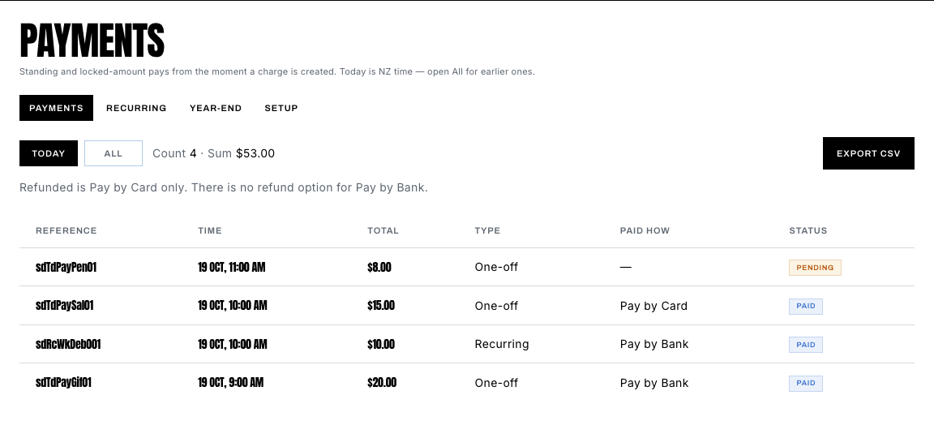The width and height of the screenshot is (934, 421).
Task: Click the Type column header
Action: (x=487, y=230)
